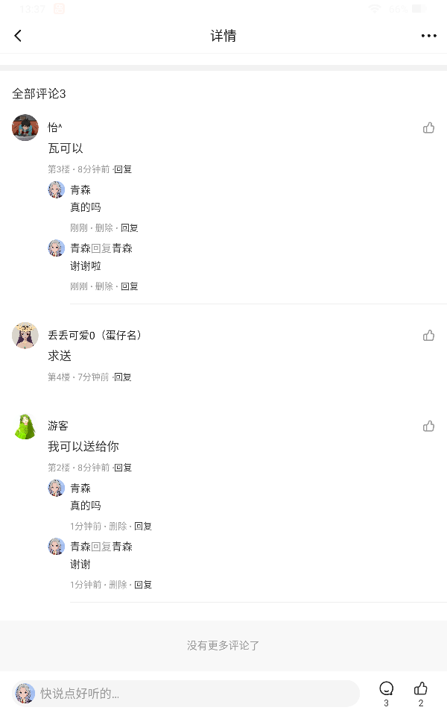Open 怡^ user avatar
The width and height of the screenshot is (447, 716).
(x=25, y=128)
